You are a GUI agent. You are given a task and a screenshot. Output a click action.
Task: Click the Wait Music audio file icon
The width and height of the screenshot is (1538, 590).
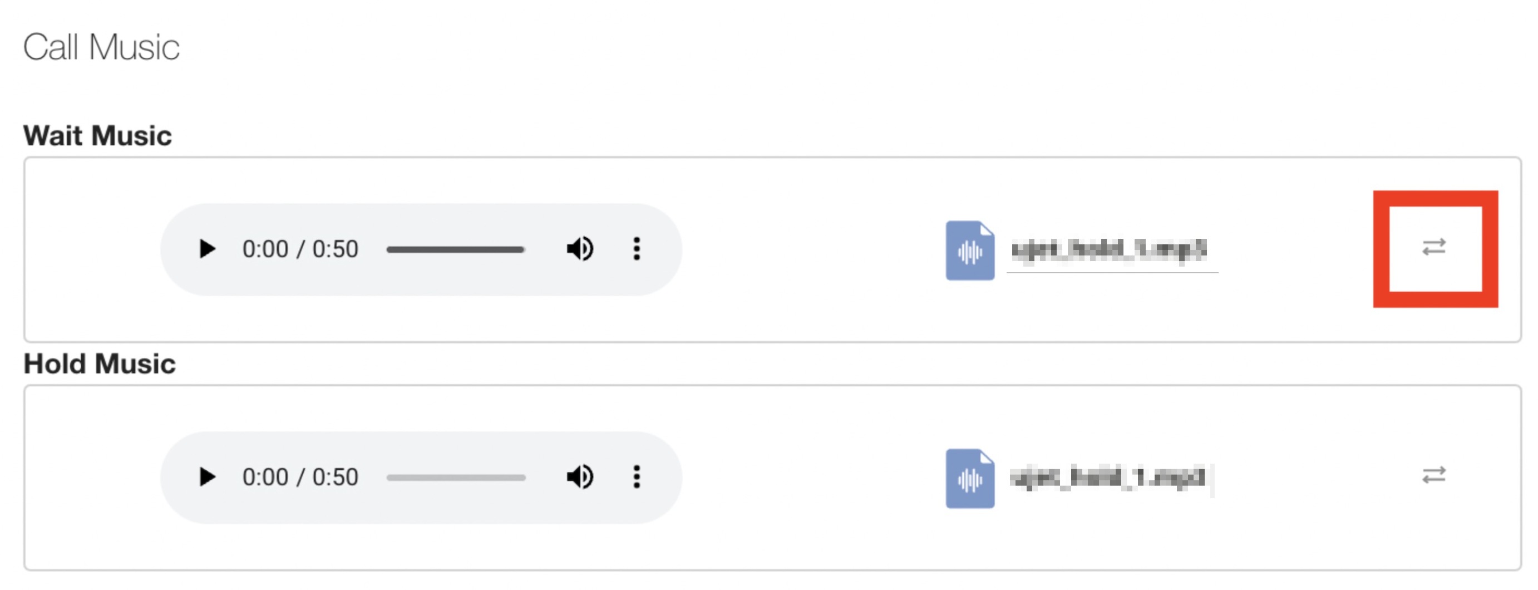point(970,251)
